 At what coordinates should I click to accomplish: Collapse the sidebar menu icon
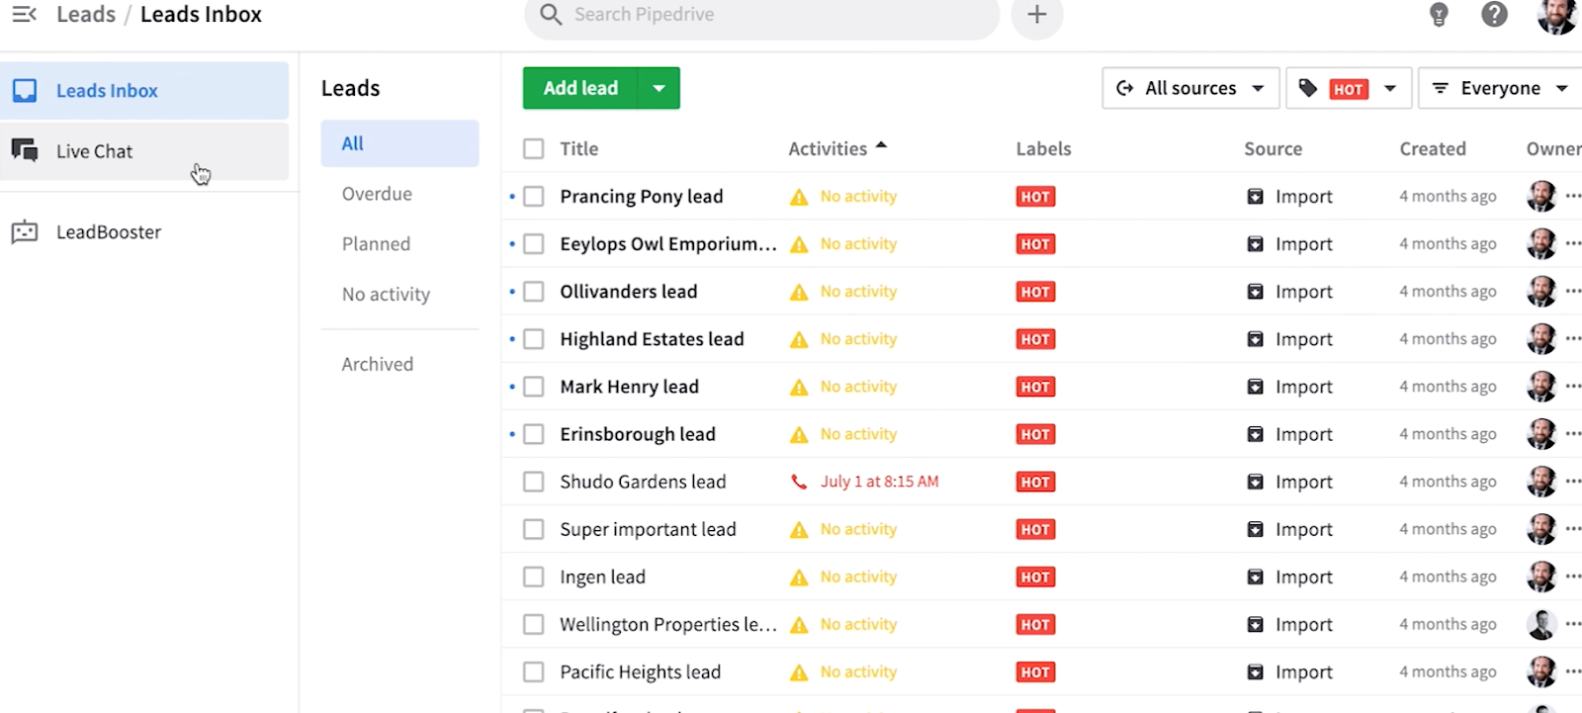tap(24, 15)
